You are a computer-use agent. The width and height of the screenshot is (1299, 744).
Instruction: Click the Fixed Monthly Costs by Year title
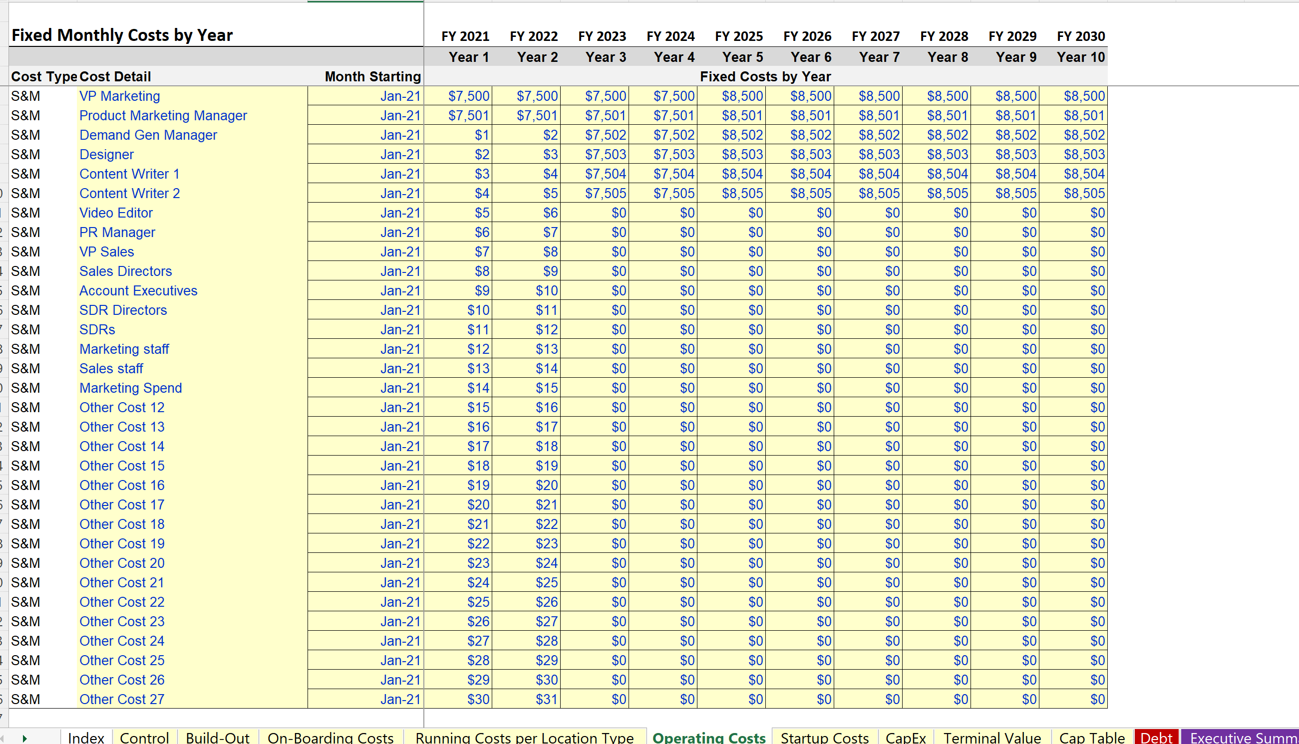click(x=122, y=35)
